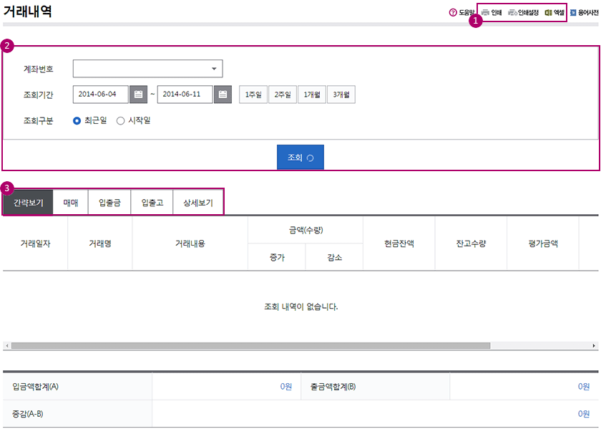Switch to the 상세보기 tab
This screenshot has width=601, height=429.
tap(197, 203)
